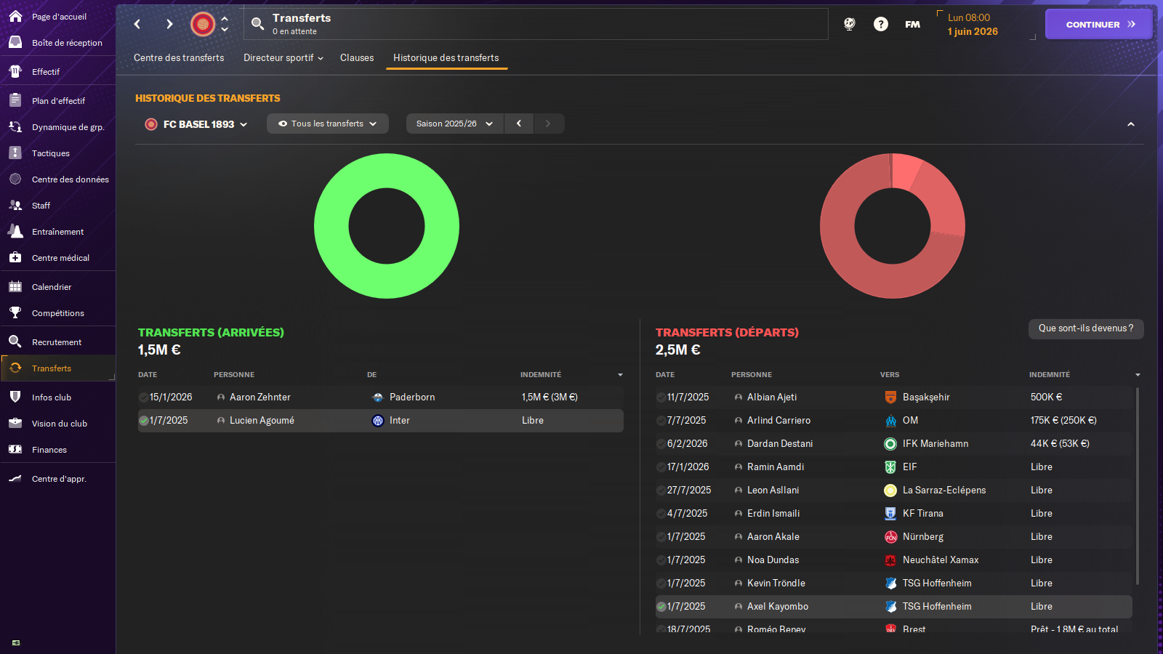Toggle checkmark for Aaron Zehnter row
The height and width of the screenshot is (654, 1163).
tap(143, 397)
